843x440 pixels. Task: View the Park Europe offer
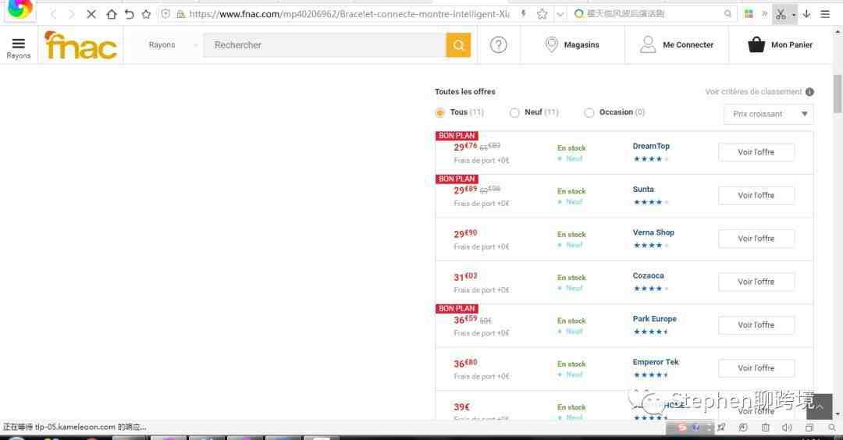(x=756, y=325)
